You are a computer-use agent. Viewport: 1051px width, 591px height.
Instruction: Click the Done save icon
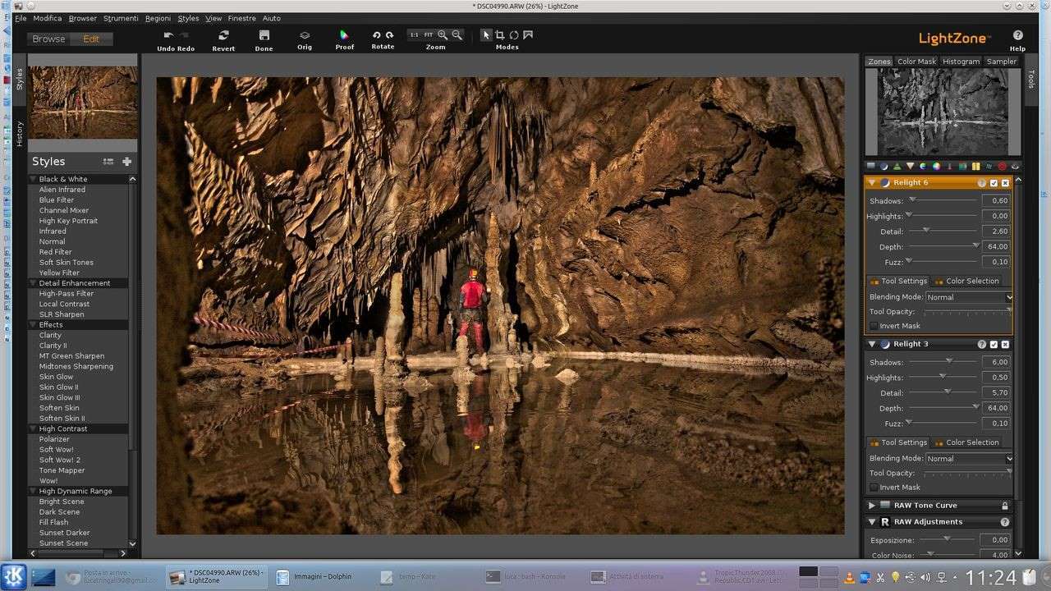point(264,36)
